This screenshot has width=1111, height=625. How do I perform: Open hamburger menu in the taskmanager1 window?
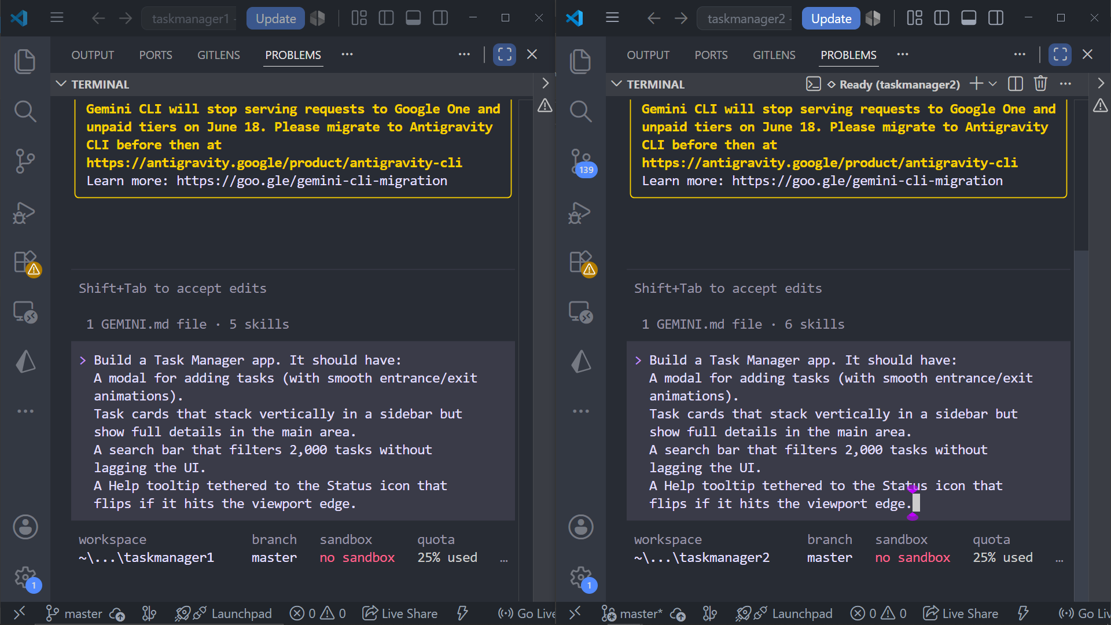[x=57, y=18]
